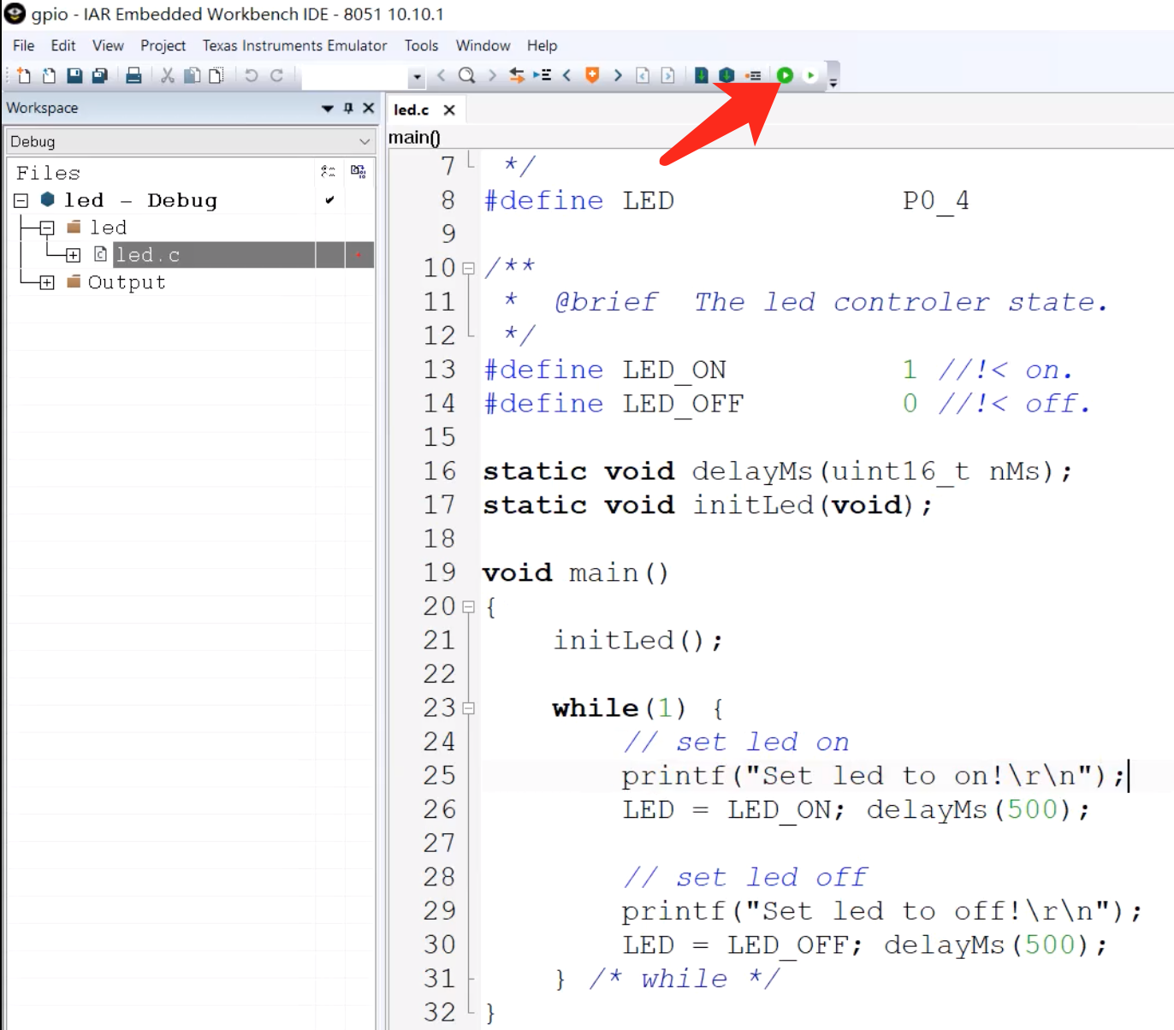Click Debug without Downloading icon

[x=810, y=75]
